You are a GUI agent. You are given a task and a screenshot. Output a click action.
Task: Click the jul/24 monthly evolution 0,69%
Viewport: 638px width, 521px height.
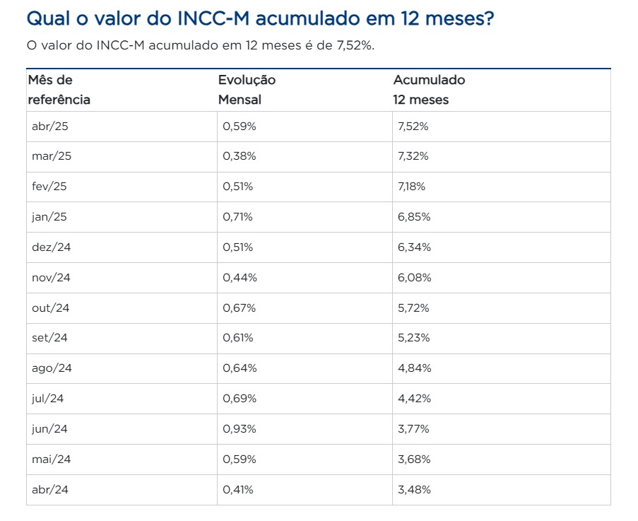point(240,399)
